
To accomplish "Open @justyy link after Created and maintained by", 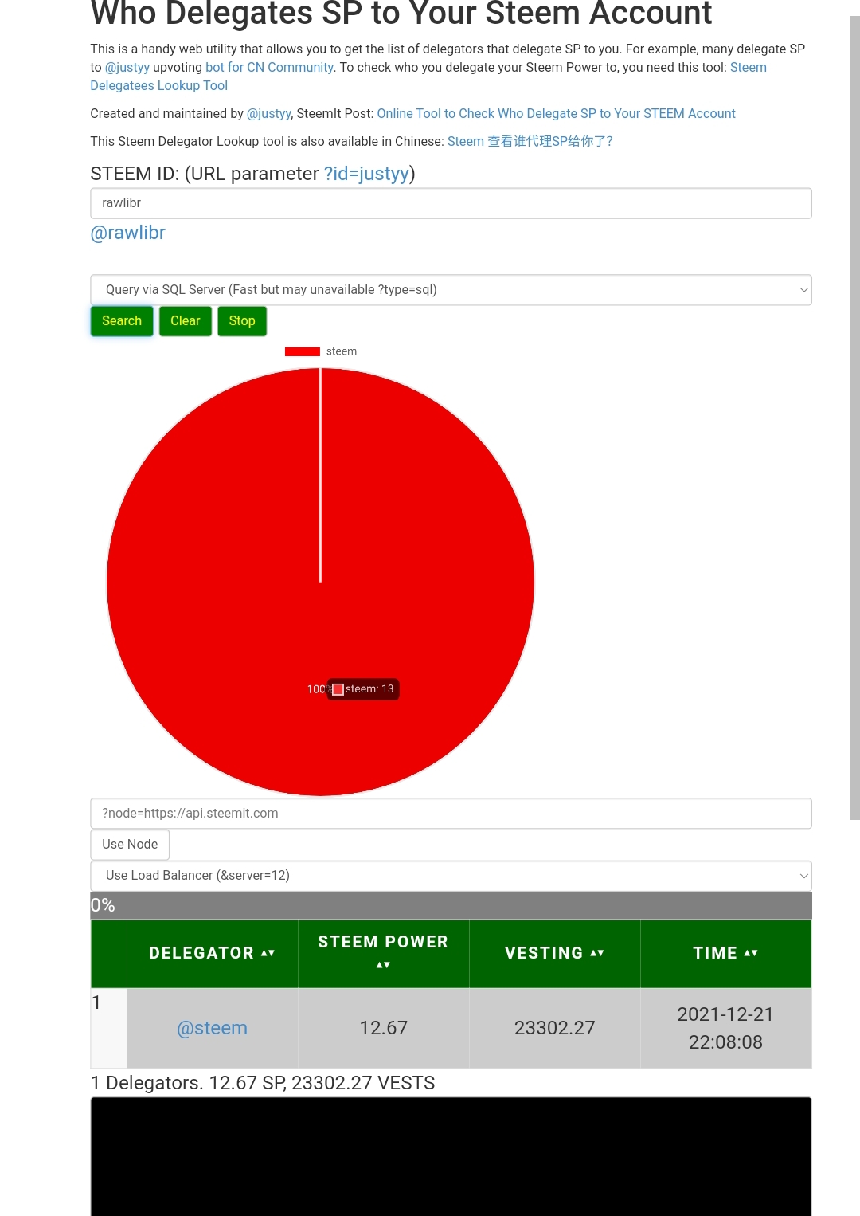I will (269, 114).
